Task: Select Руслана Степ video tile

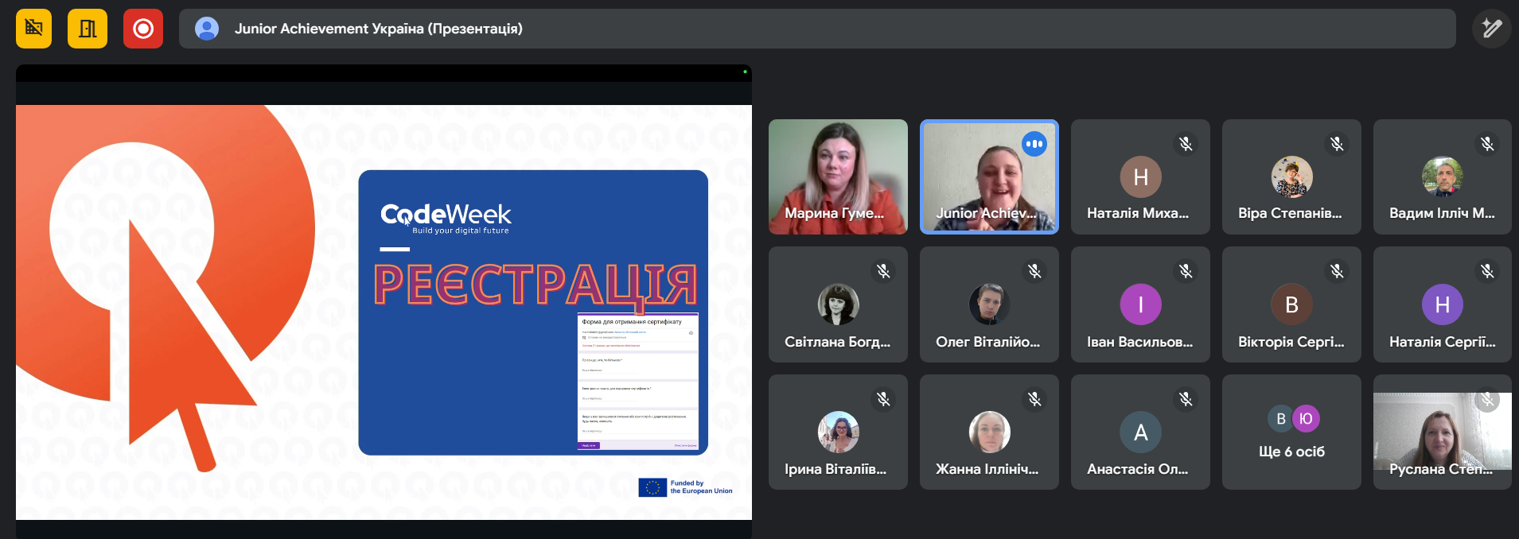Action: click(x=1442, y=432)
